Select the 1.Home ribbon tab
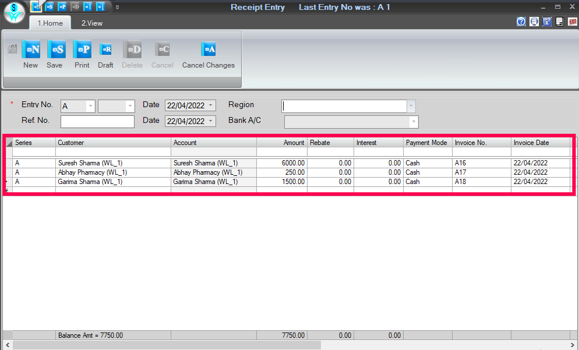 click(50, 23)
